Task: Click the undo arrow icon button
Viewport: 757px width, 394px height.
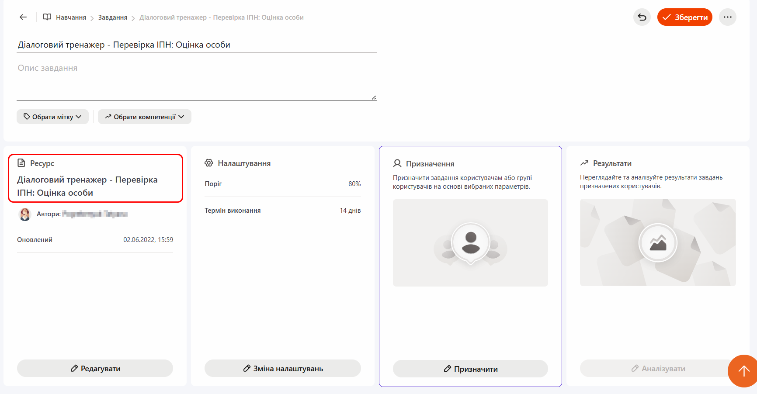Action: point(642,17)
